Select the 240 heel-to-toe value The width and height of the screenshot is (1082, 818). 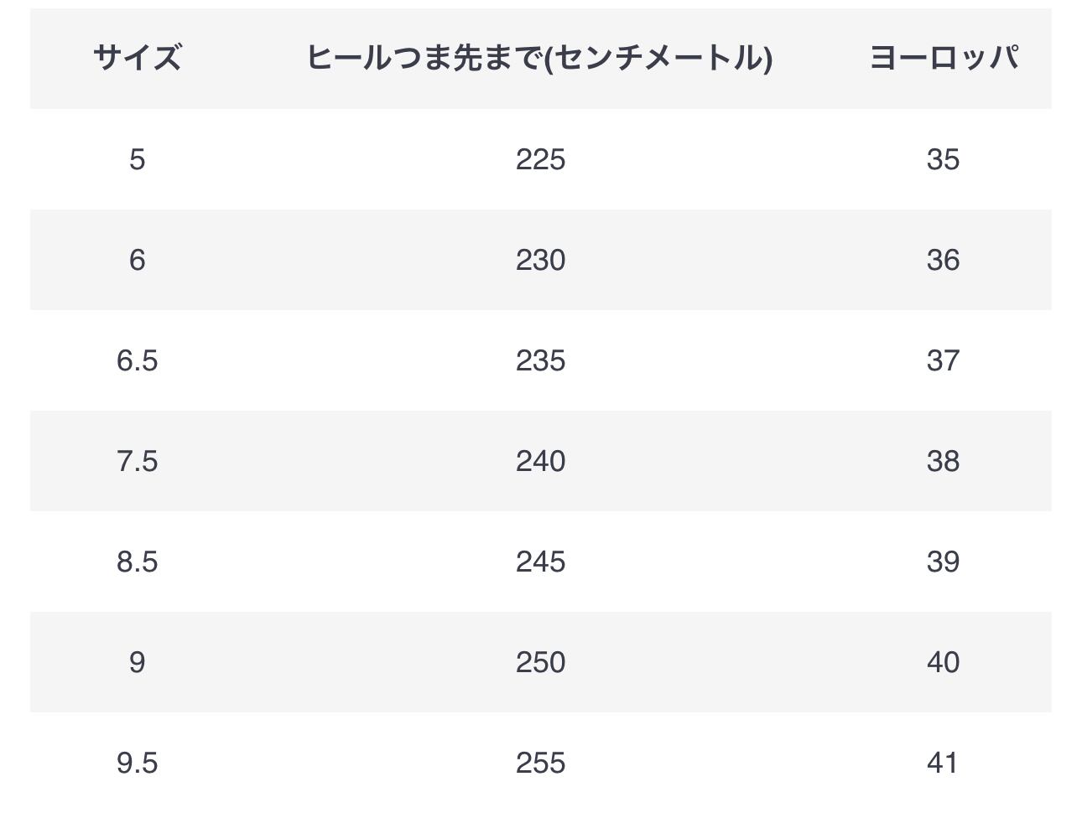click(x=540, y=461)
